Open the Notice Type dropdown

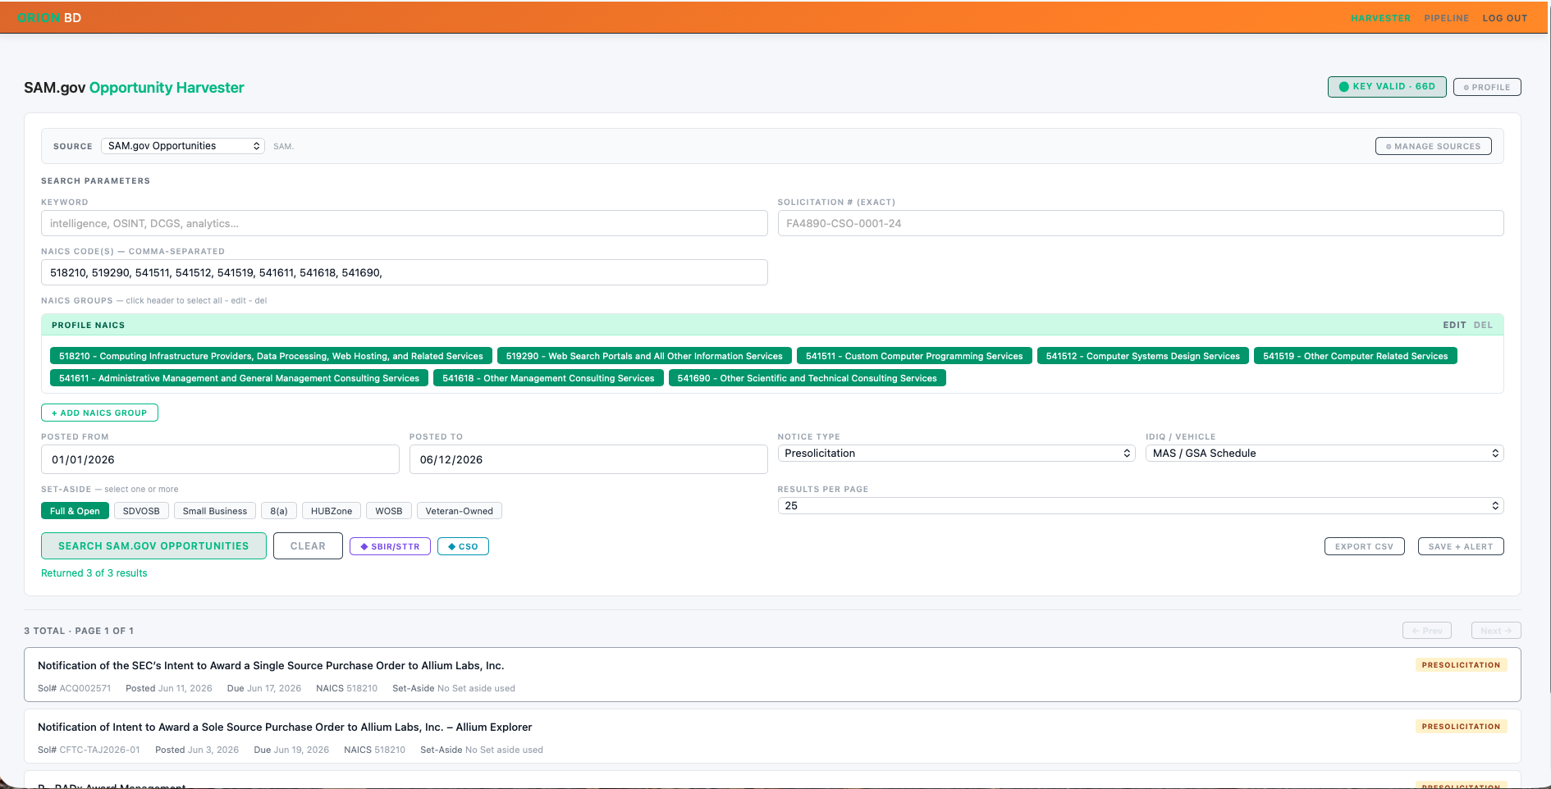(956, 453)
